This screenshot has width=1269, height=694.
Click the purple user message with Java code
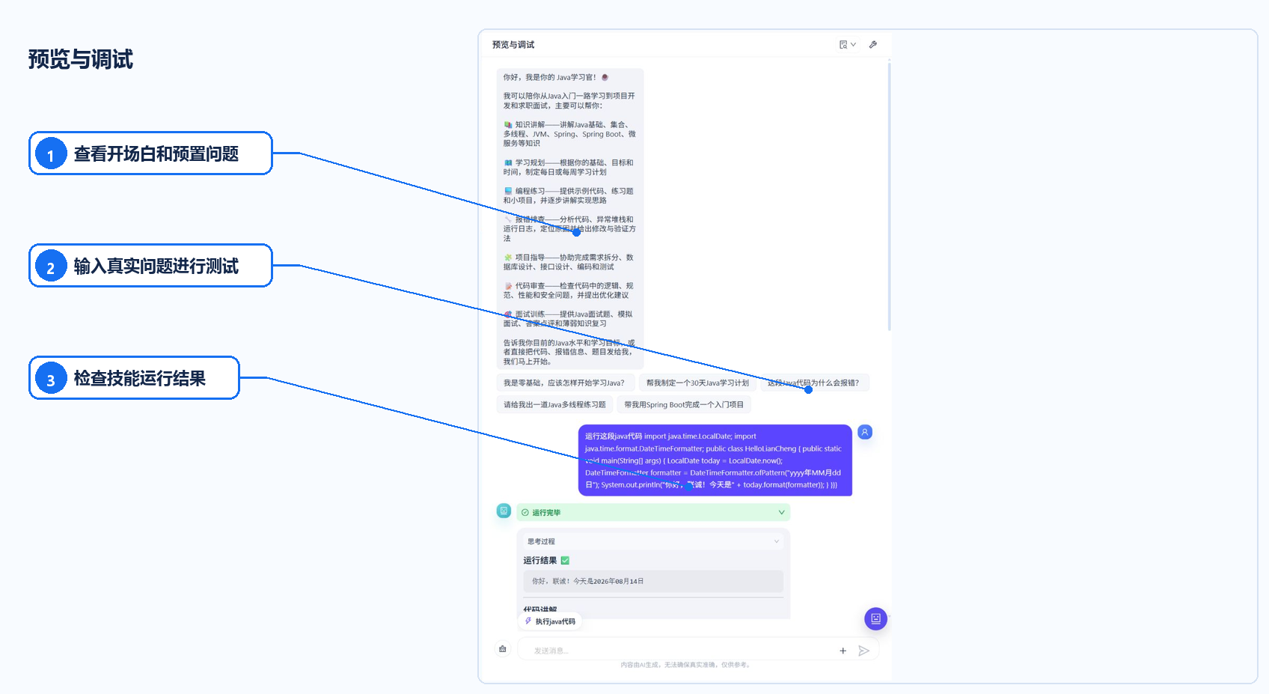pos(715,460)
